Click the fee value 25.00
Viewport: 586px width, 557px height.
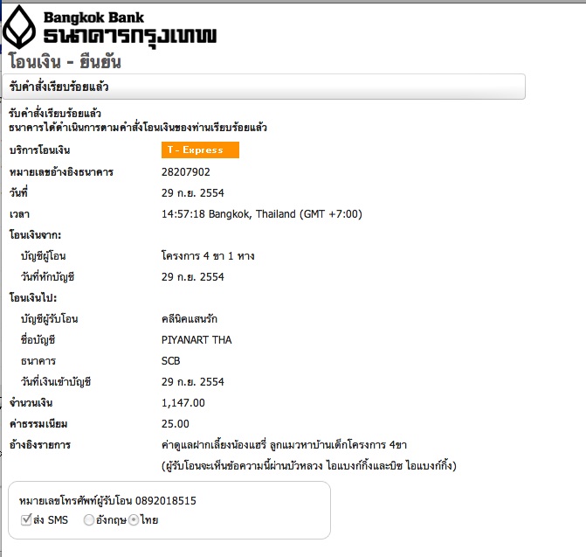click(176, 424)
